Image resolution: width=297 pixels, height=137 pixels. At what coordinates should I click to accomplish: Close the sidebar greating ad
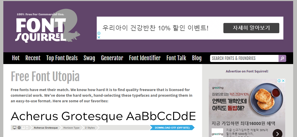pyautogui.click(x=283, y=81)
